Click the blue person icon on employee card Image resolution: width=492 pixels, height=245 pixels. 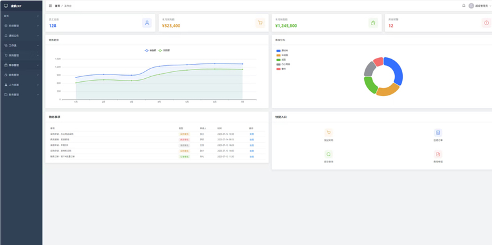(147, 23)
